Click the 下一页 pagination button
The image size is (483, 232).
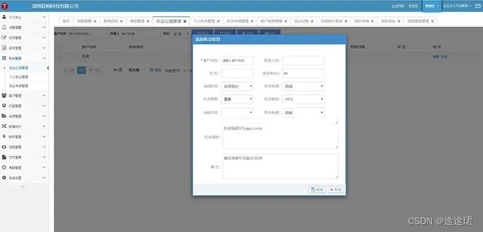coord(94,70)
